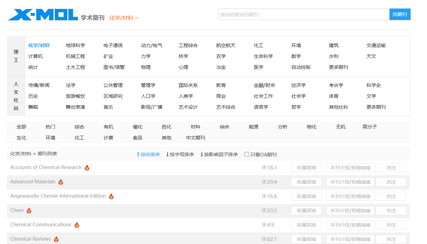Click 关注 button for Accounts of Chemical Research
427x244 pixels.
(391, 168)
